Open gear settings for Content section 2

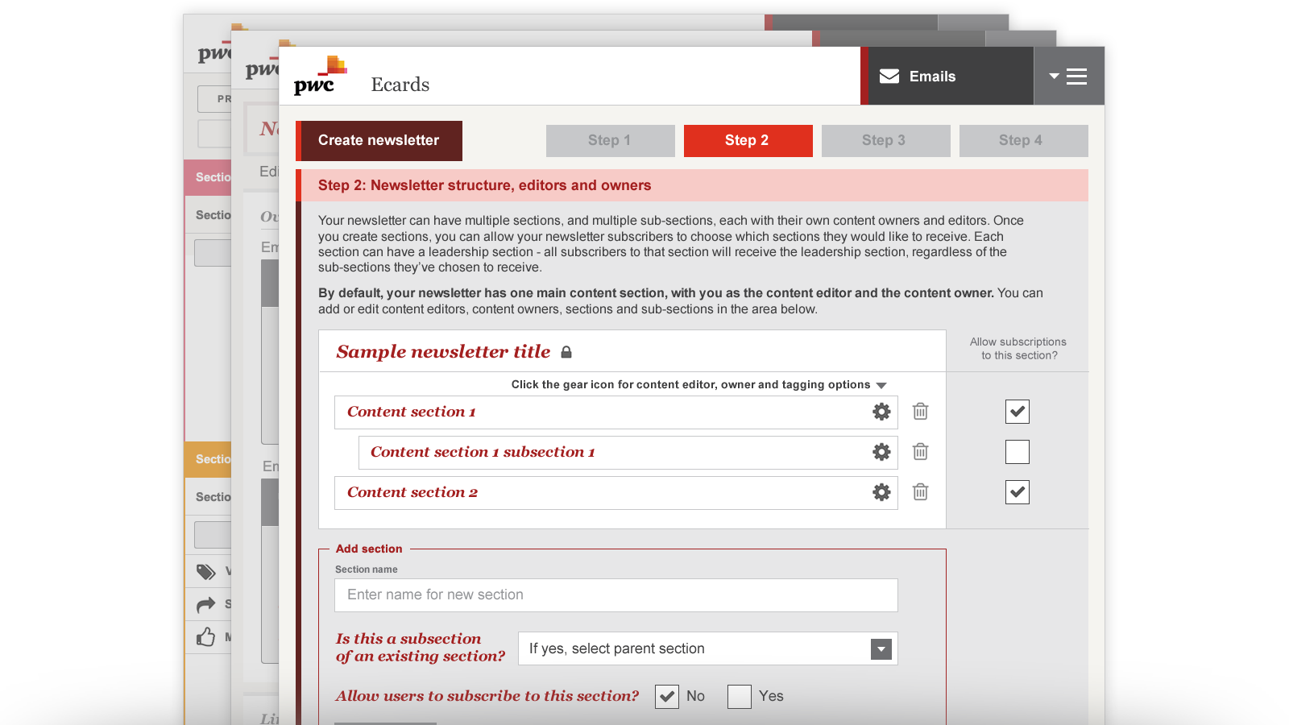click(x=881, y=492)
